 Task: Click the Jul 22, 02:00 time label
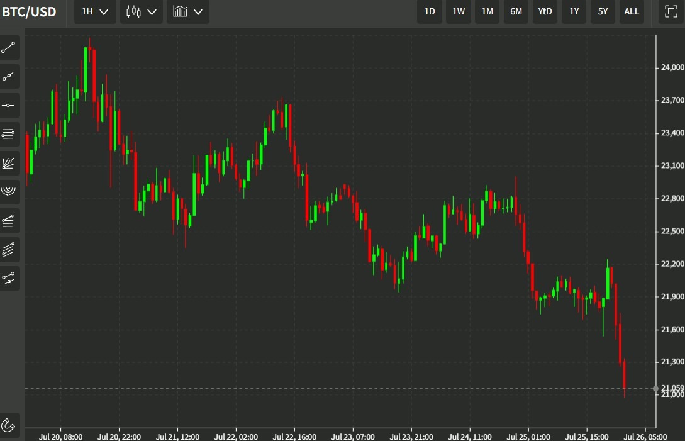point(236,437)
